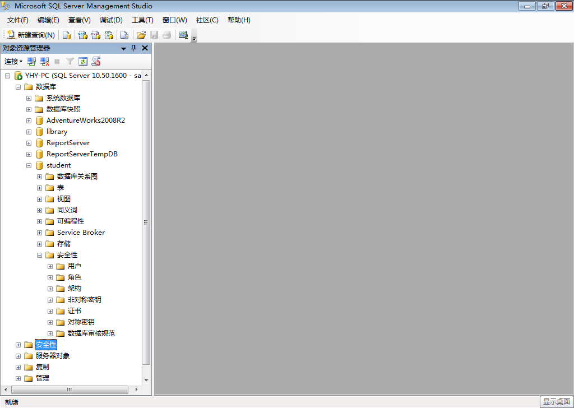574x408 pixels.
Task: Open the Object Explorer window position dropdown arrow
Action: click(x=123, y=48)
